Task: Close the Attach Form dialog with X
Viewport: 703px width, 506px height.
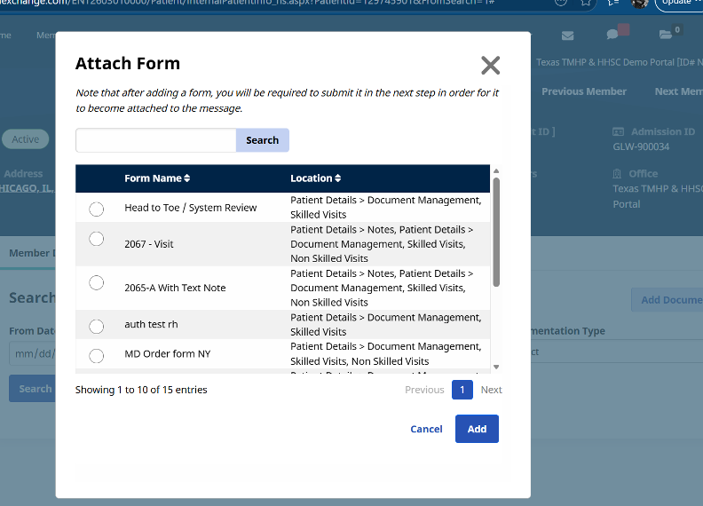Action: [491, 66]
